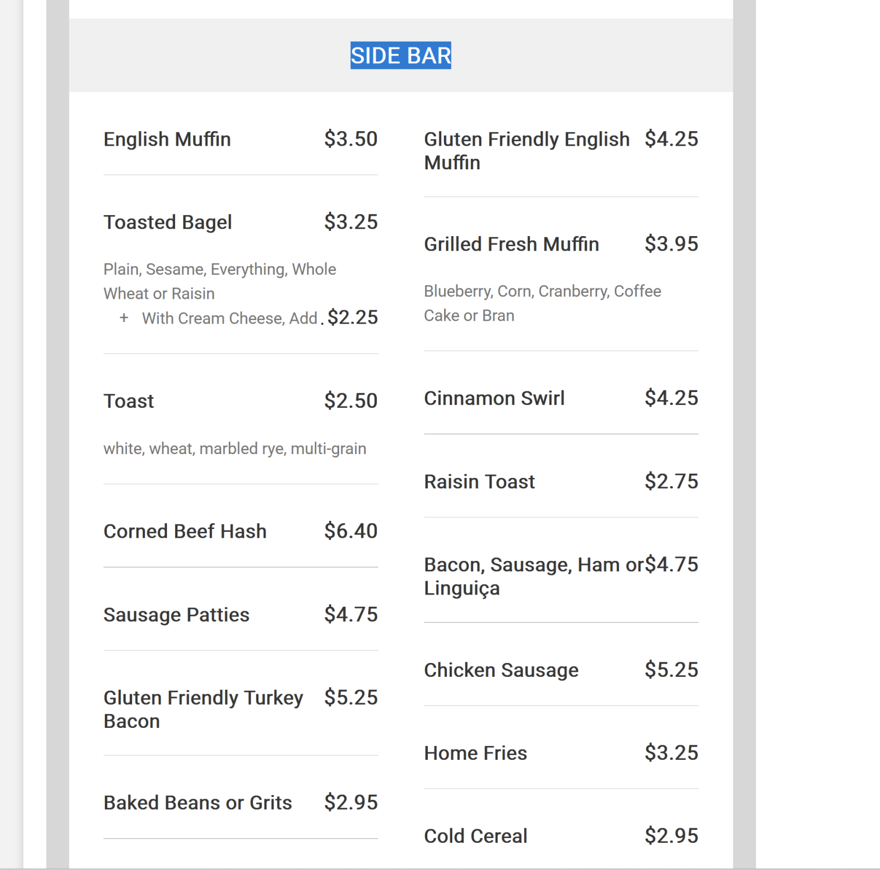Select the Gluten Friendly Turkey Bacon item
Image resolution: width=880 pixels, height=870 pixels.
pos(203,709)
